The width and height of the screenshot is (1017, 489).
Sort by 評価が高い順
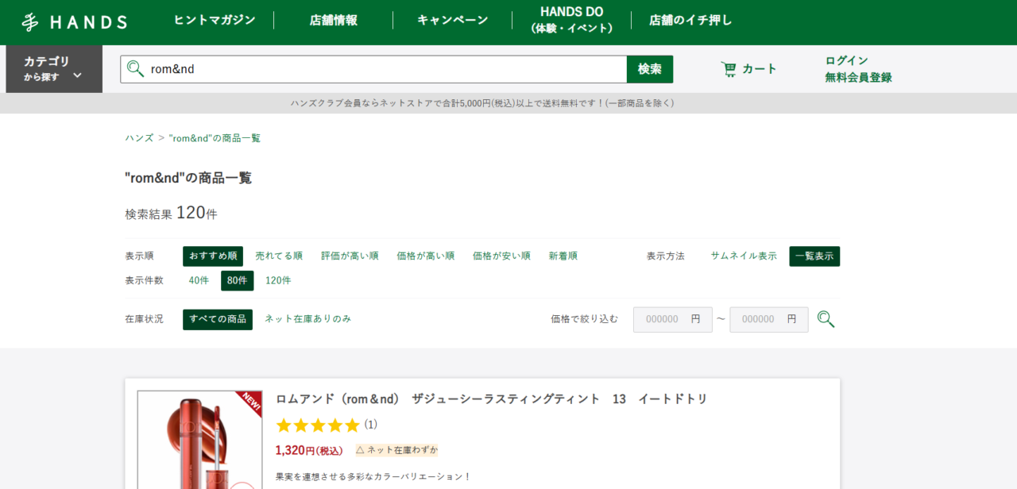click(350, 256)
